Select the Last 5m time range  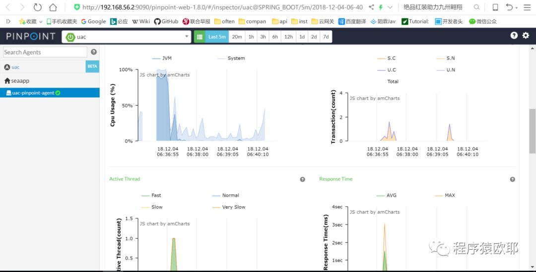[x=217, y=37]
